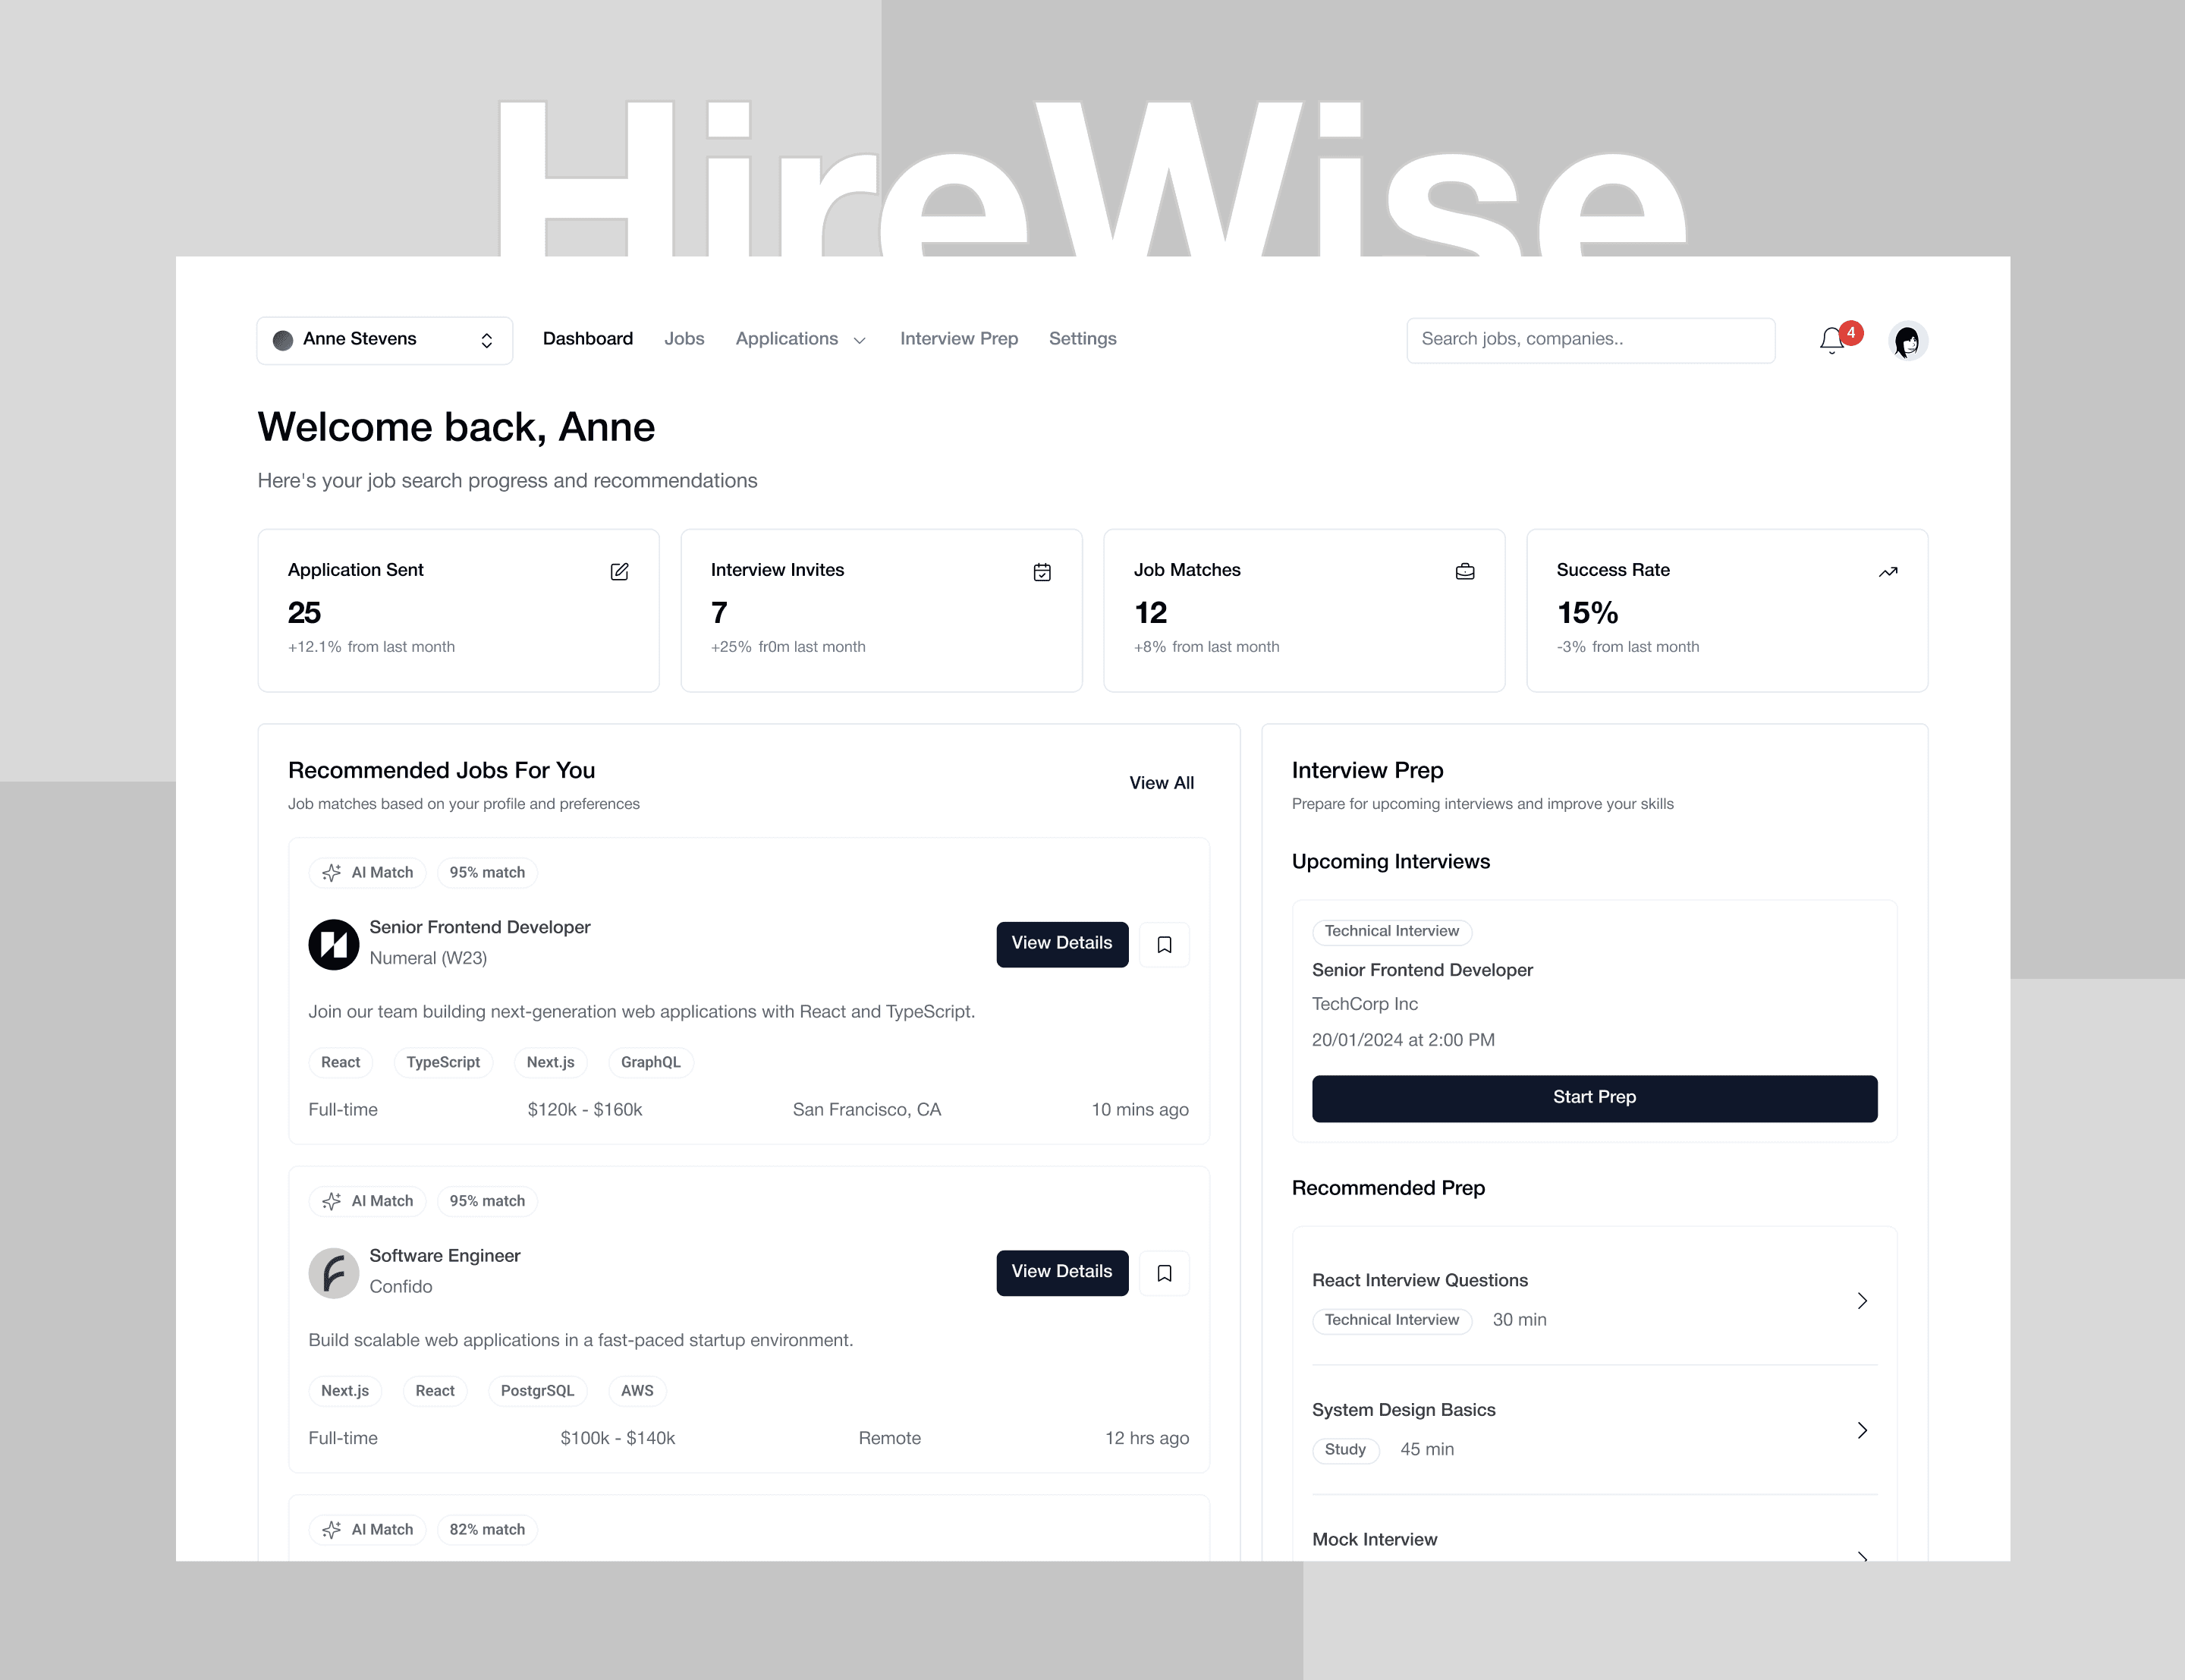Viewport: 2185px width, 1680px height.
Task: Click the red notification count badge
Action: [x=1851, y=332]
